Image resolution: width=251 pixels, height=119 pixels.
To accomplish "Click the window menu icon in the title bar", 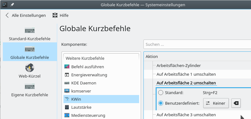I will pos(5,5).
